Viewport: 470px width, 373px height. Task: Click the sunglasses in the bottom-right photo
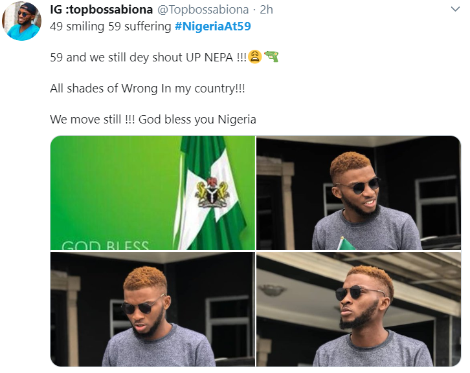[359, 293]
